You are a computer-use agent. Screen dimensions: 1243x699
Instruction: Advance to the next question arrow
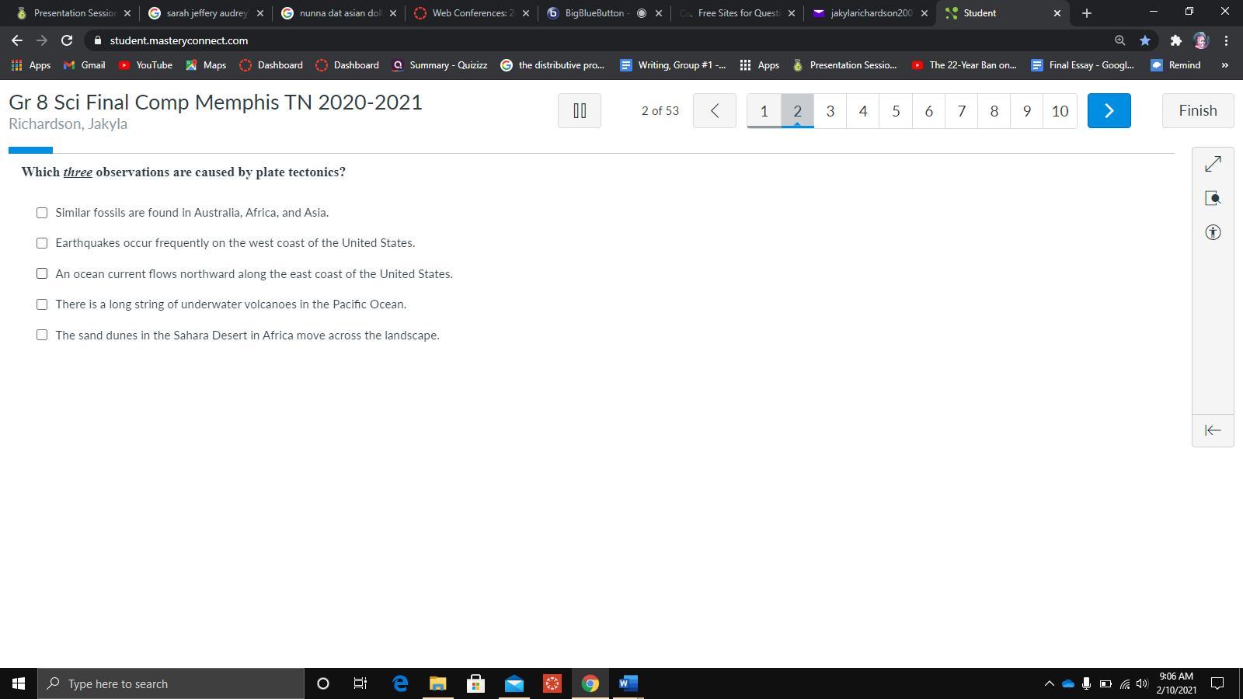tap(1109, 110)
